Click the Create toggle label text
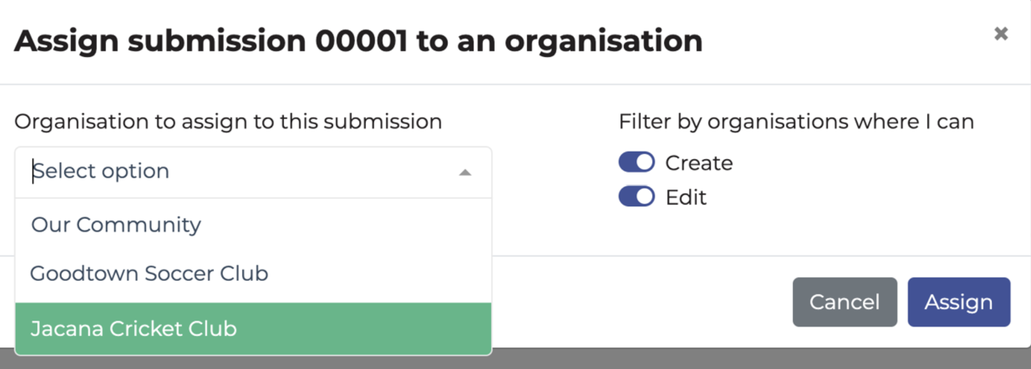This screenshot has height=369, width=1031. tap(698, 162)
